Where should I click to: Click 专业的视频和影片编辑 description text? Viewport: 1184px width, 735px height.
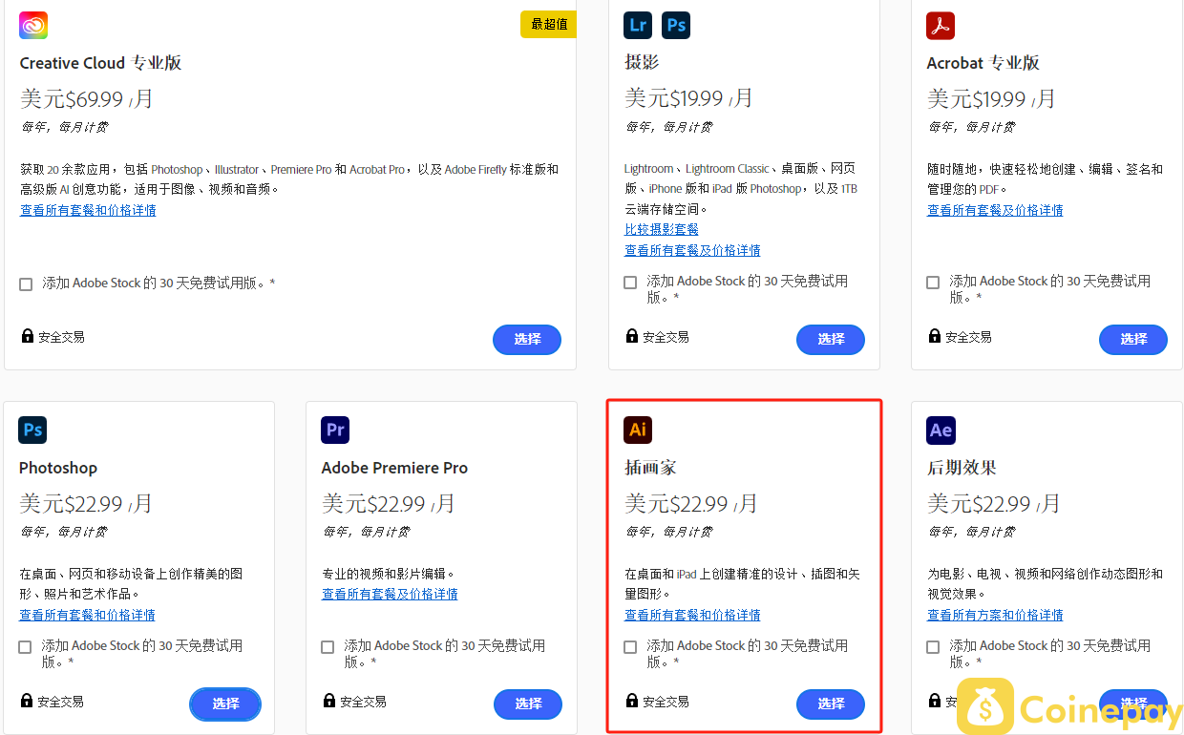[389, 574]
